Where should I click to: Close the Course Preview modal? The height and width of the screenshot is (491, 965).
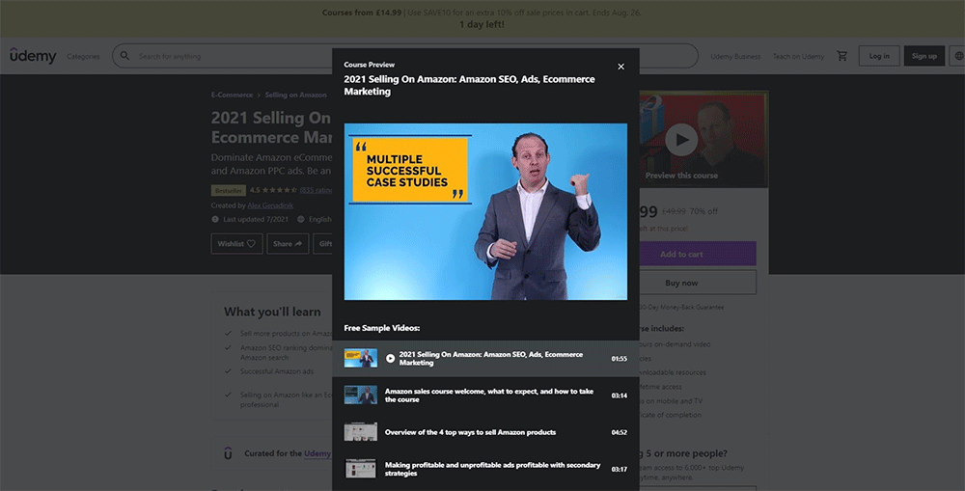(x=620, y=67)
